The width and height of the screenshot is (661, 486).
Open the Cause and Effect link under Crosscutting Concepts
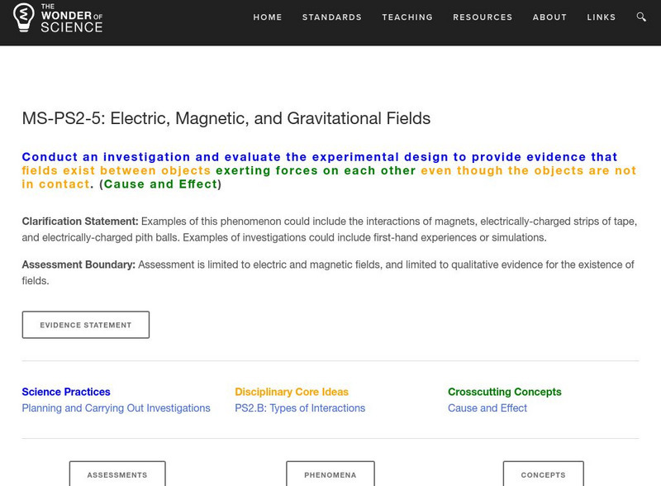click(487, 408)
